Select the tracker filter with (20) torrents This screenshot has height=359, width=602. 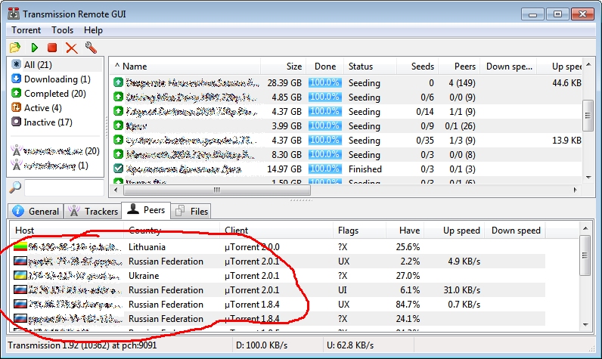[x=56, y=150]
